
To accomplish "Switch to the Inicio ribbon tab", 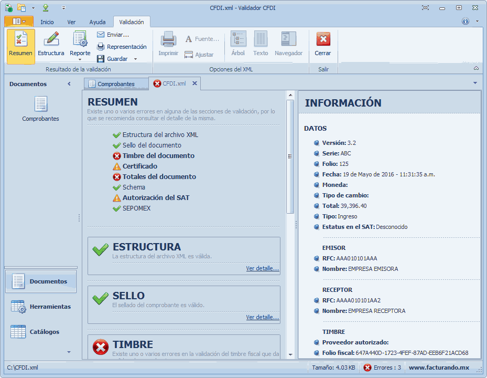I will pos(47,22).
